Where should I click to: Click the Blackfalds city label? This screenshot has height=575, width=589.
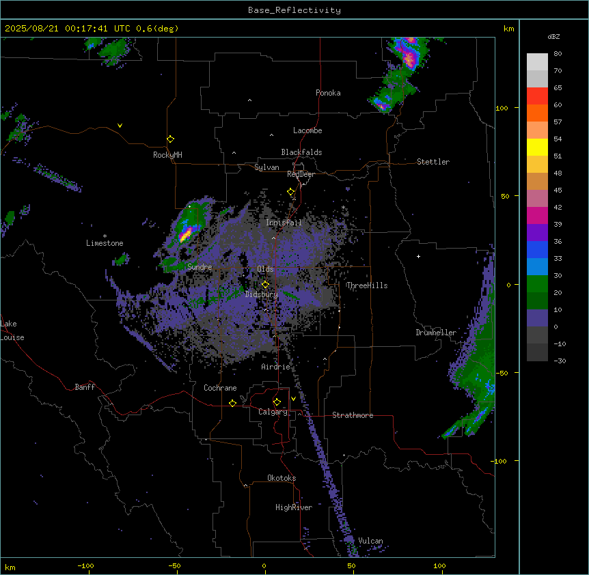tap(301, 152)
